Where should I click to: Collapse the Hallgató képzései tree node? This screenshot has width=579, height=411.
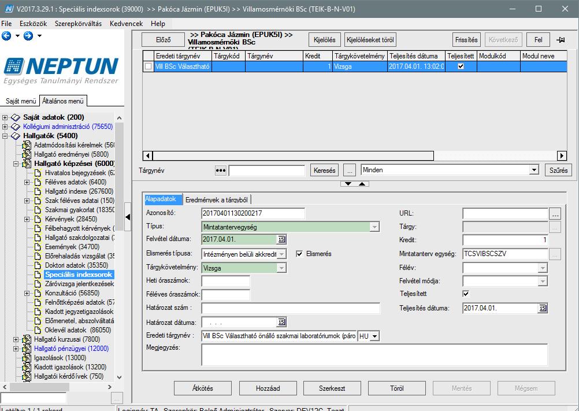click(x=16, y=164)
